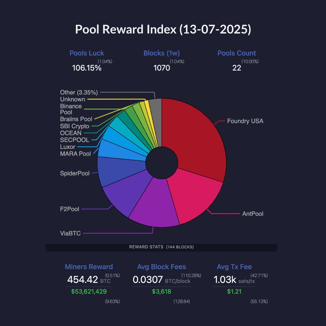Click the (10.00%) pools count change
The width and height of the screenshot is (326, 326).
coord(250,62)
